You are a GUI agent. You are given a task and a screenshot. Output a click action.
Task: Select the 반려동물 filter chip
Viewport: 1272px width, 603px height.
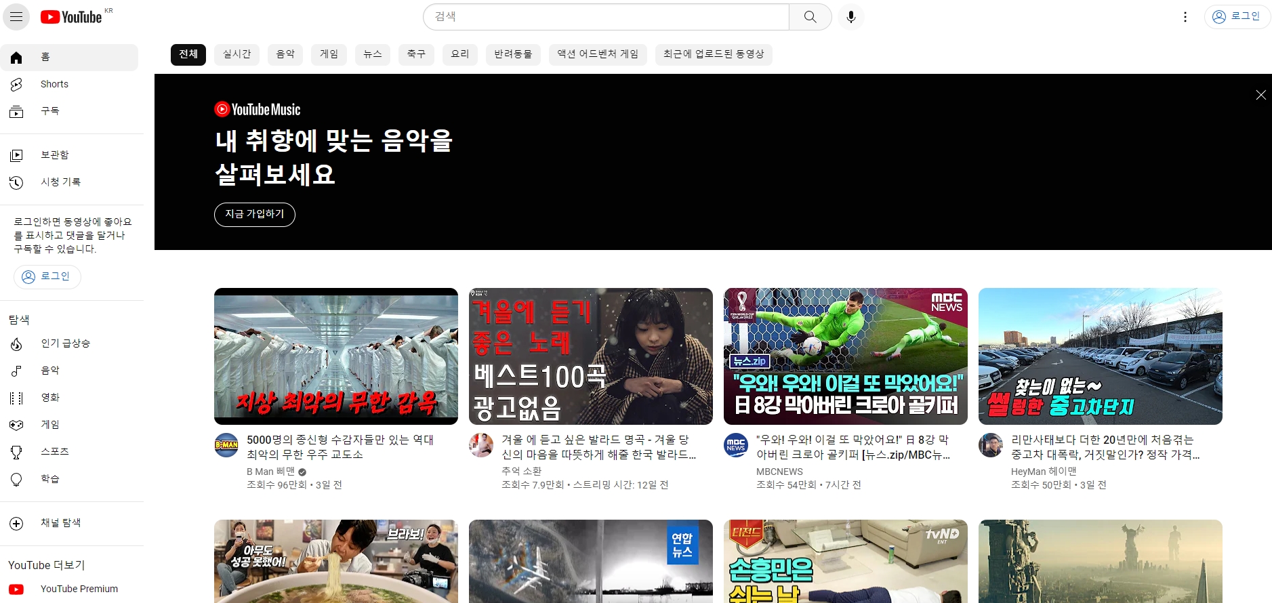[513, 54]
